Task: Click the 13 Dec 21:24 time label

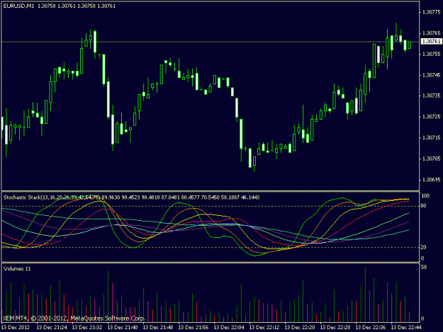Action: 52,327
